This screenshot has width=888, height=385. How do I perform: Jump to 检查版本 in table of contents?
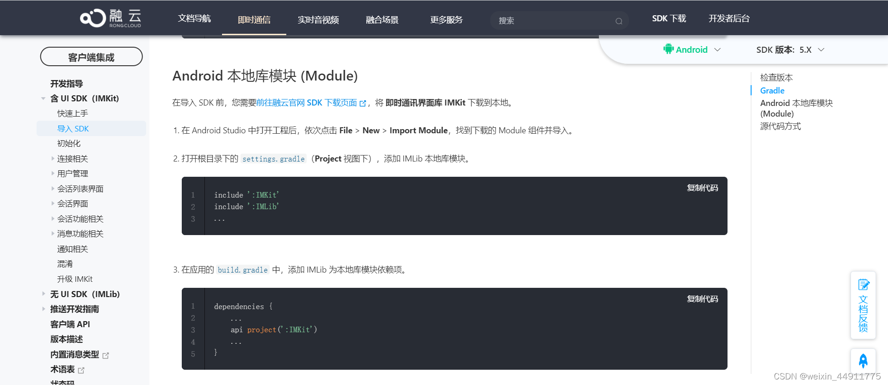(x=777, y=78)
